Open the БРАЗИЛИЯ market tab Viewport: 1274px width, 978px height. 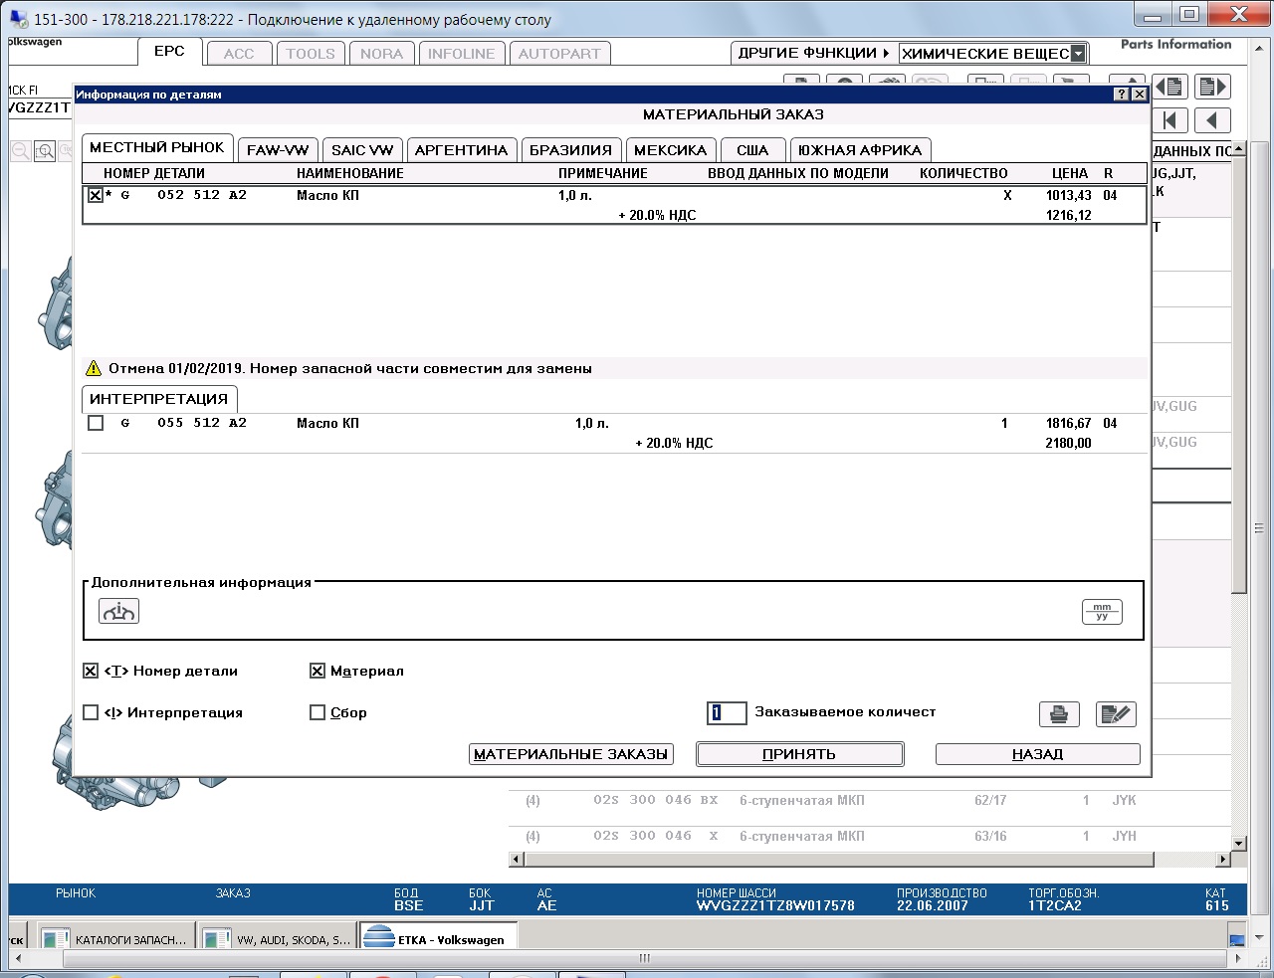pos(570,150)
